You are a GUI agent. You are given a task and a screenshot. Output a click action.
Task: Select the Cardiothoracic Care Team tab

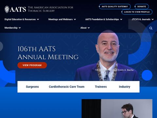tap(67, 87)
